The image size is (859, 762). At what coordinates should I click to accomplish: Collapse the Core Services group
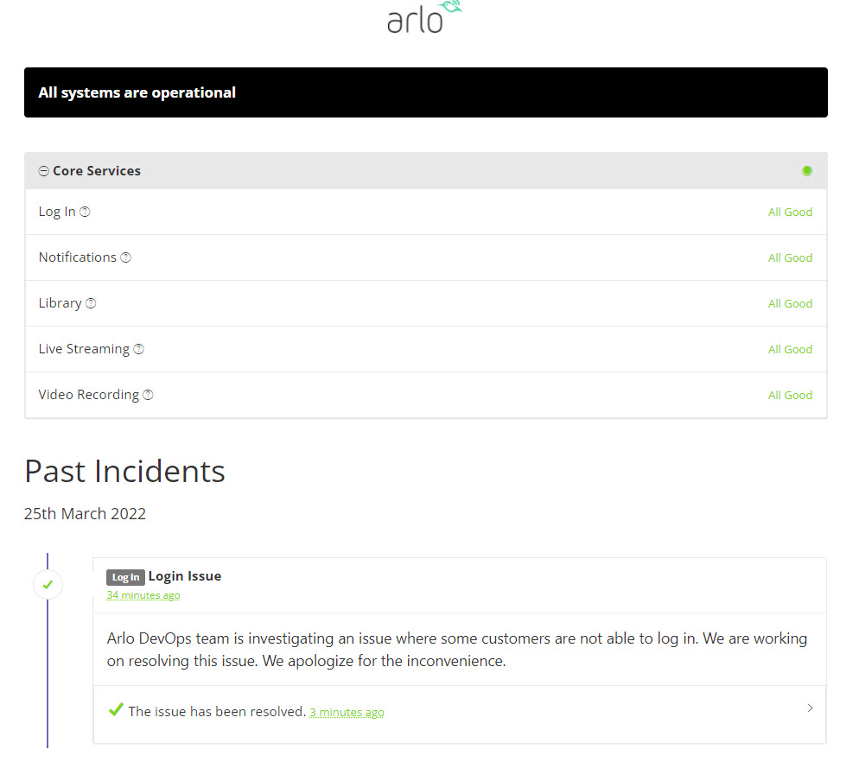(x=44, y=171)
